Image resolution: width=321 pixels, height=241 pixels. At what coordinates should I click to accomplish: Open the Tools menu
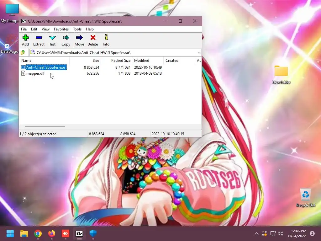(x=77, y=29)
